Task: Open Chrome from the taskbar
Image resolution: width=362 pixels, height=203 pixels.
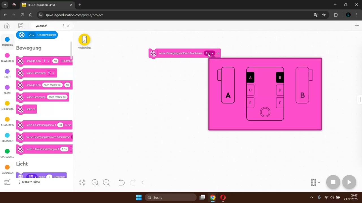Action: [x=213, y=197]
